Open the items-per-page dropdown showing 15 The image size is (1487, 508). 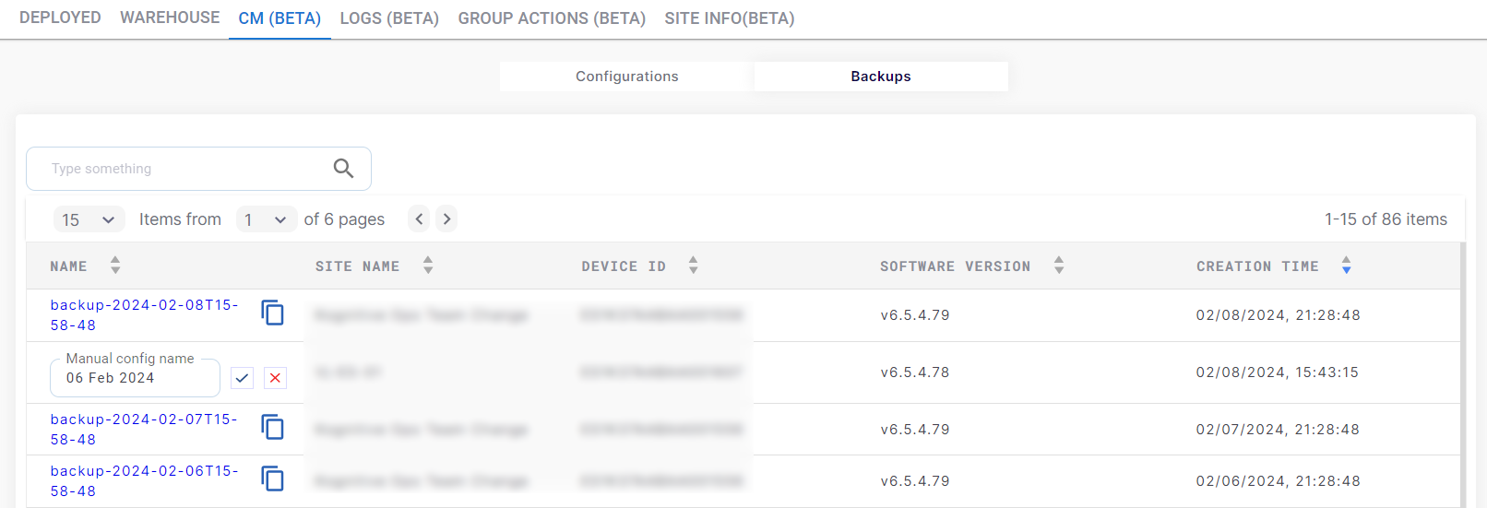pyautogui.click(x=88, y=219)
